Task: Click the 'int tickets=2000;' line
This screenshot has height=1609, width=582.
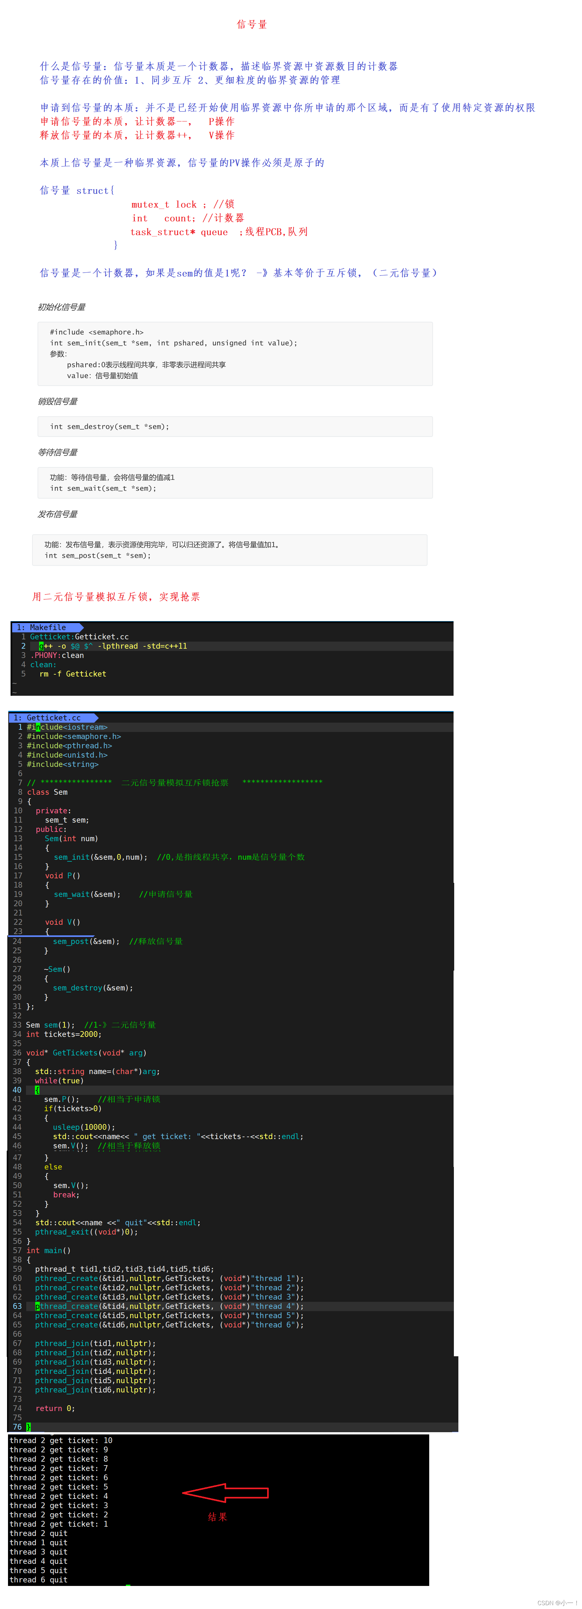Action: point(64,1034)
